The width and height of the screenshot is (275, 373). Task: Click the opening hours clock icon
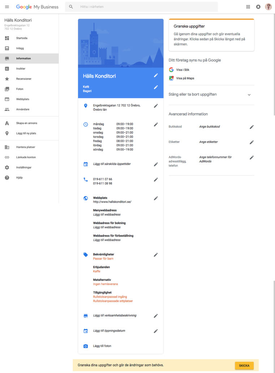tap(86, 125)
